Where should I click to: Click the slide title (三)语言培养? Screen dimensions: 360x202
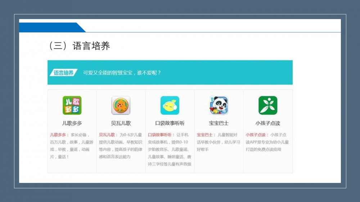point(79,46)
